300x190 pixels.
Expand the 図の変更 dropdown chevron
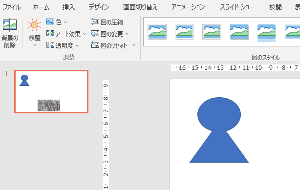click(x=127, y=34)
